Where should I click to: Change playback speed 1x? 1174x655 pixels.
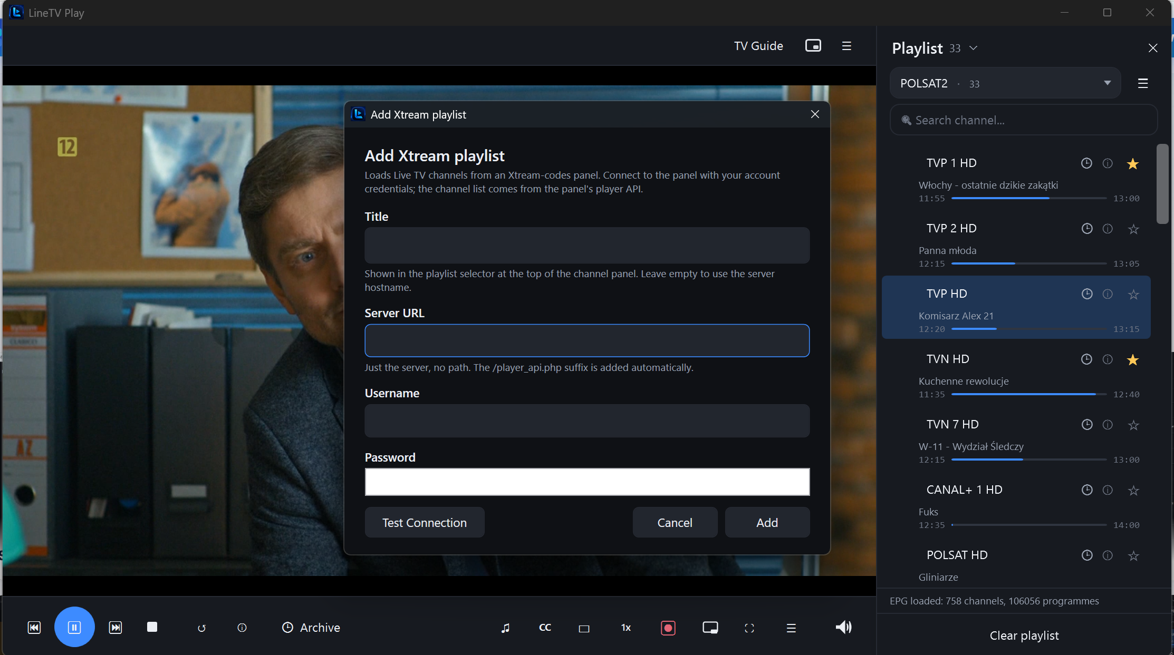click(626, 628)
